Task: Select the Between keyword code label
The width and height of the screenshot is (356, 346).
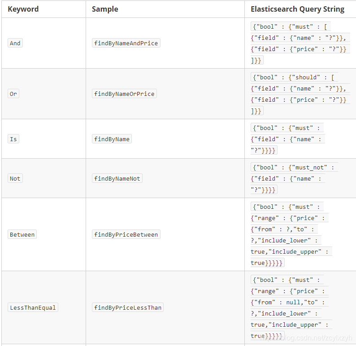Action: [22, 234]
